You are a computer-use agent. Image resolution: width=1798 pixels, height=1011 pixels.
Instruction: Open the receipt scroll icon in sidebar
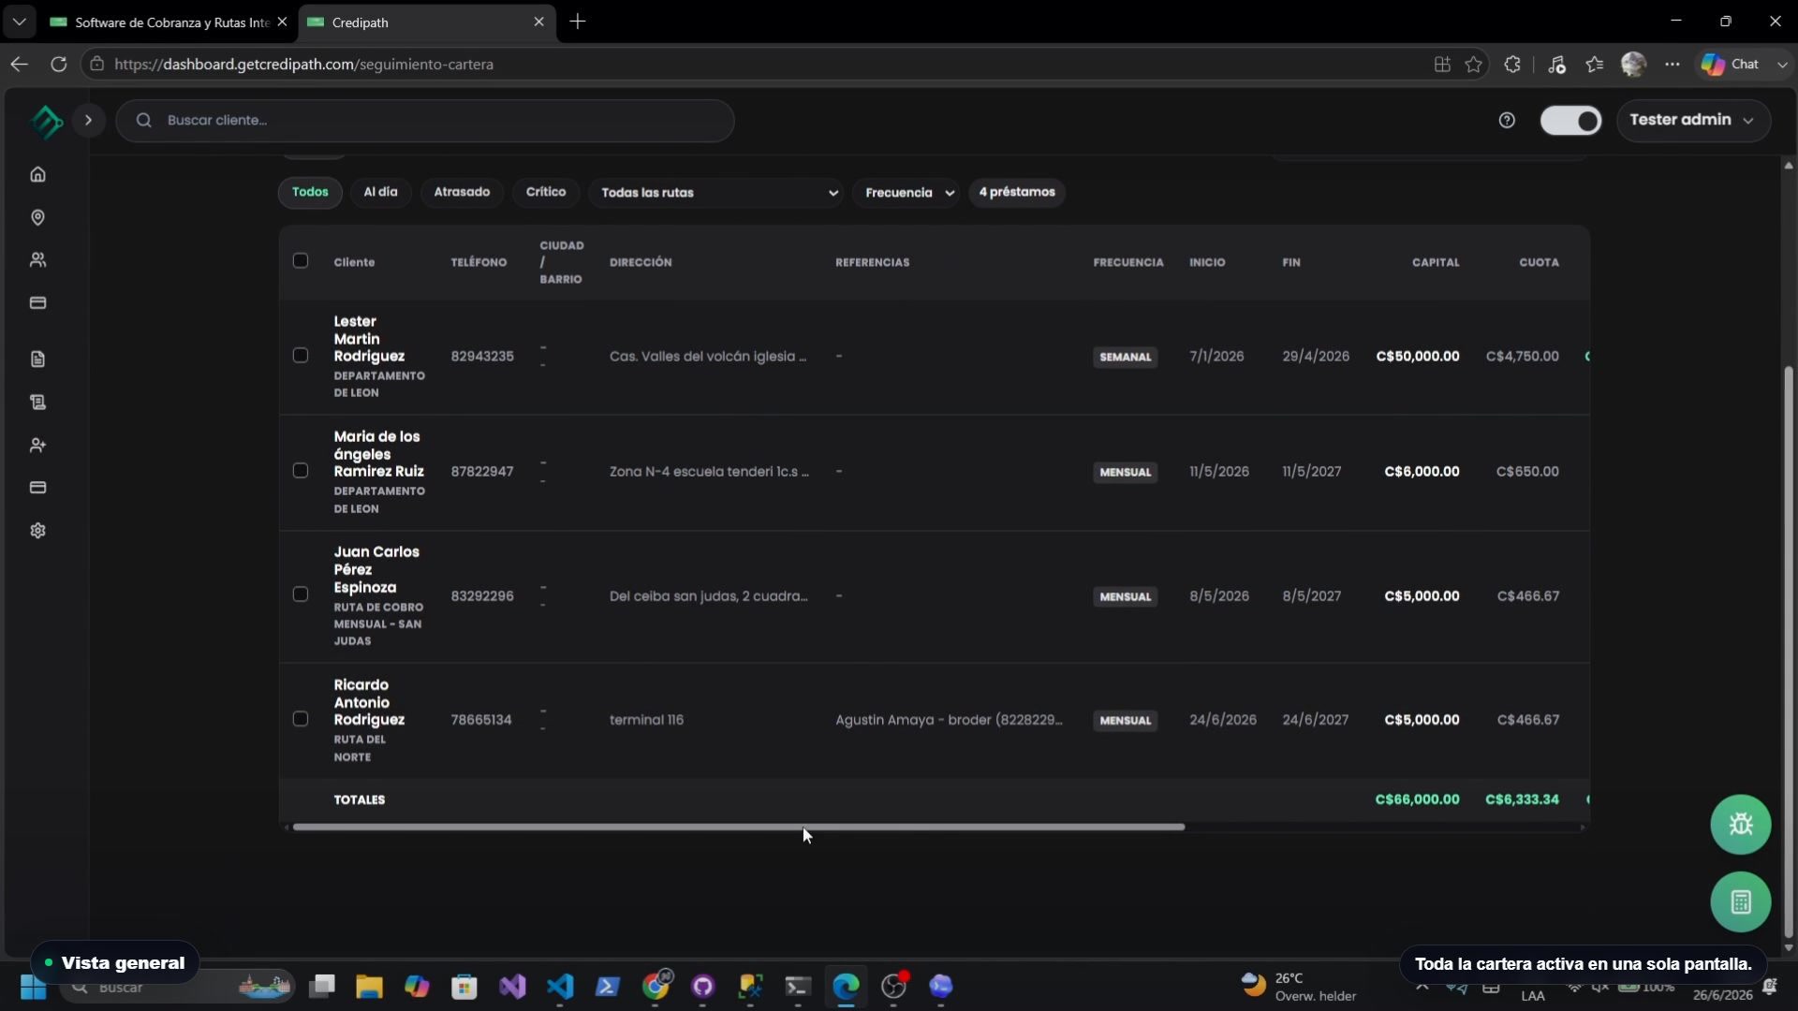[37, 403]
